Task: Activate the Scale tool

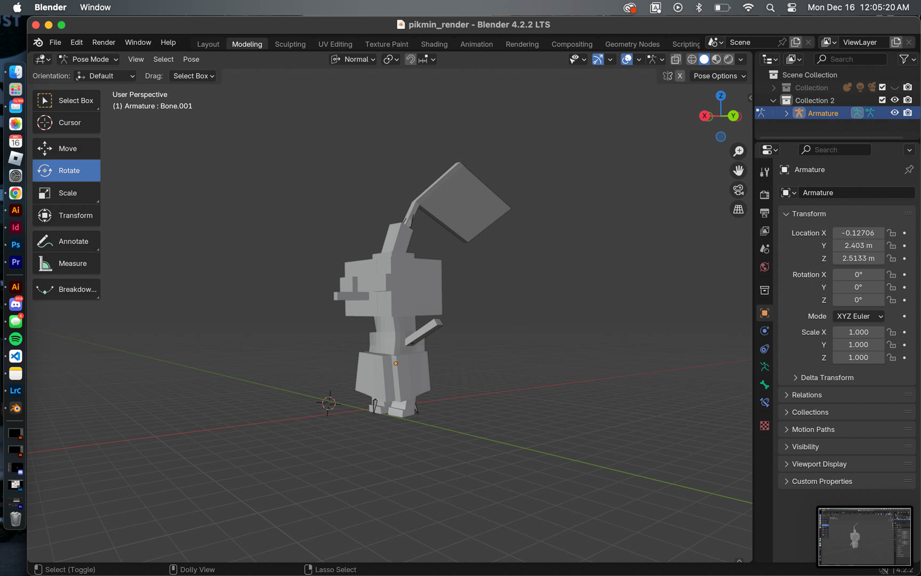Action: (66, 193)
